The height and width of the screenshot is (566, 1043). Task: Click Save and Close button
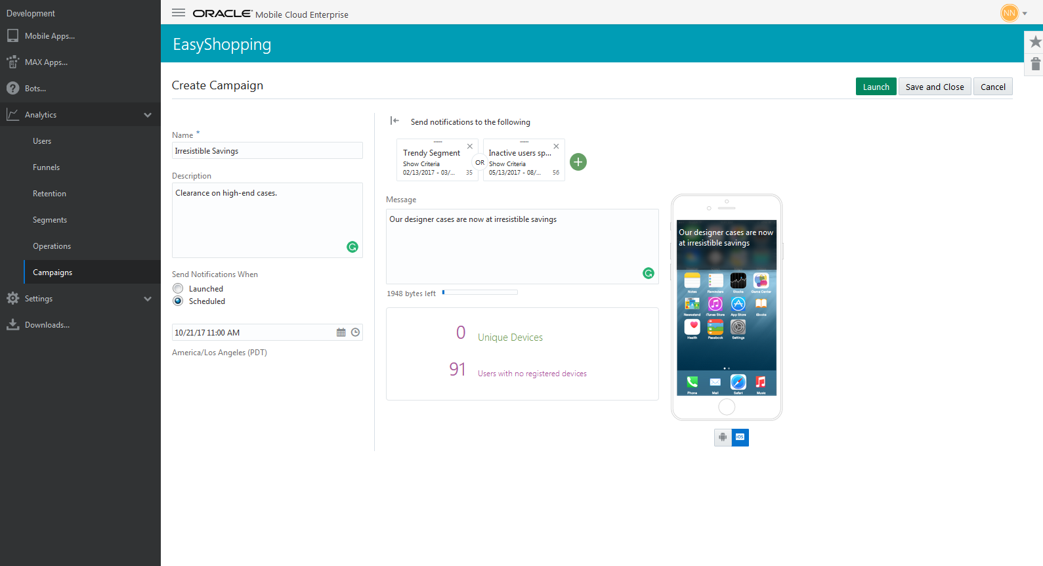[935, 87]
